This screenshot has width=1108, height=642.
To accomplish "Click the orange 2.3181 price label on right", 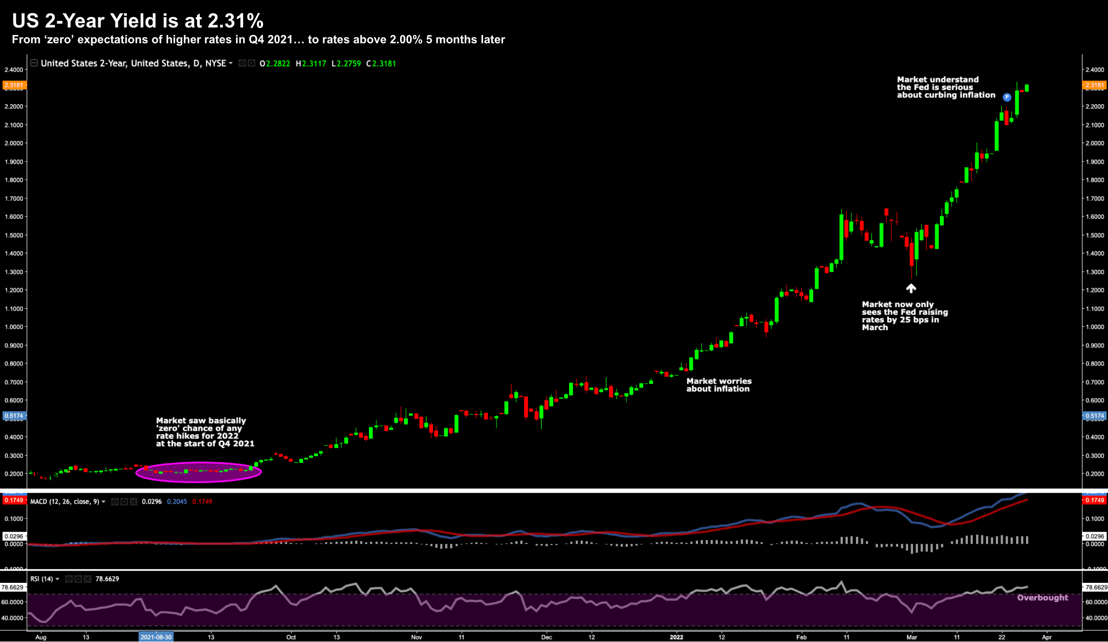I will [x=1094, y=85].
